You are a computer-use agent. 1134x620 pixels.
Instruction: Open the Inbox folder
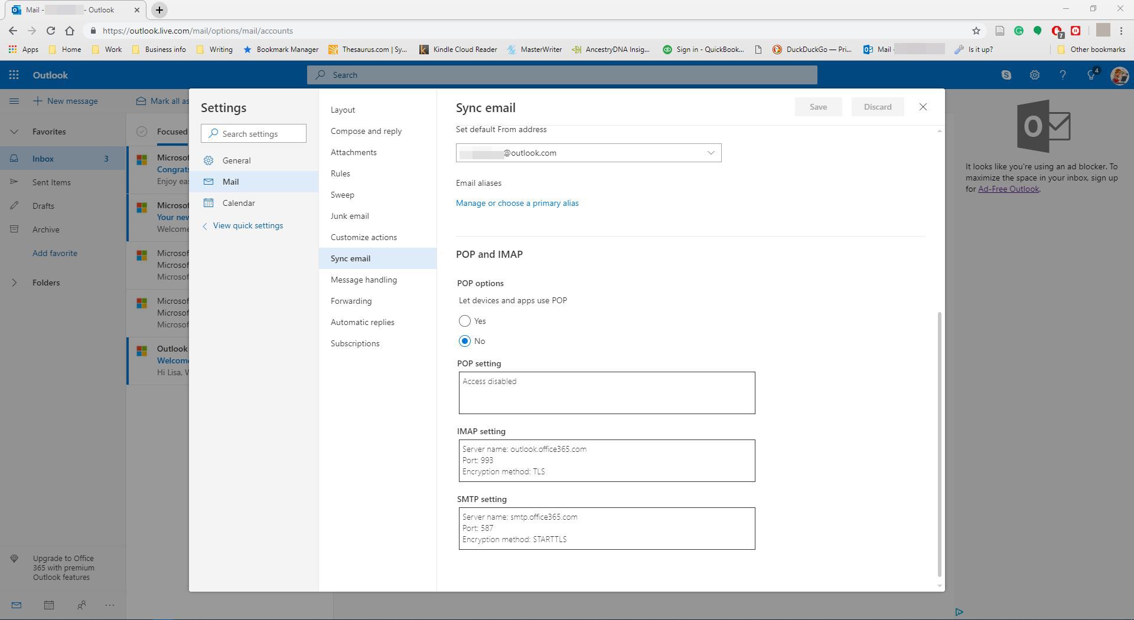(63, 159)
